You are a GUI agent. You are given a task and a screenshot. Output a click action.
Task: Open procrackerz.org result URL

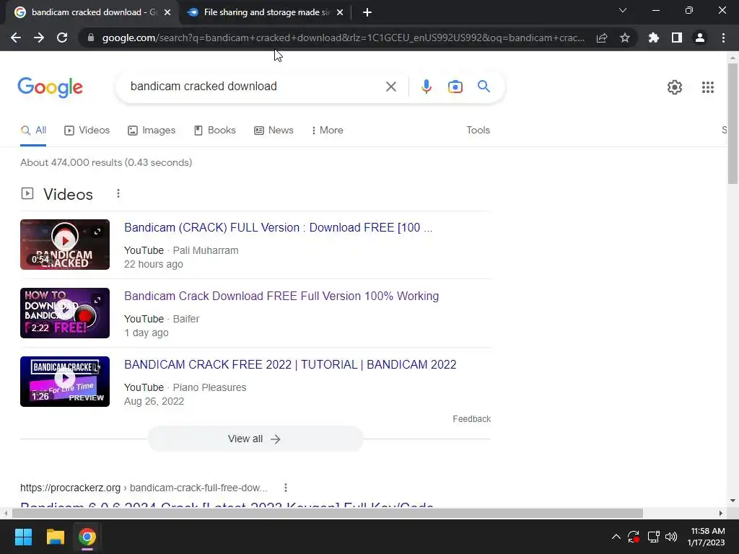pos(144,488)
